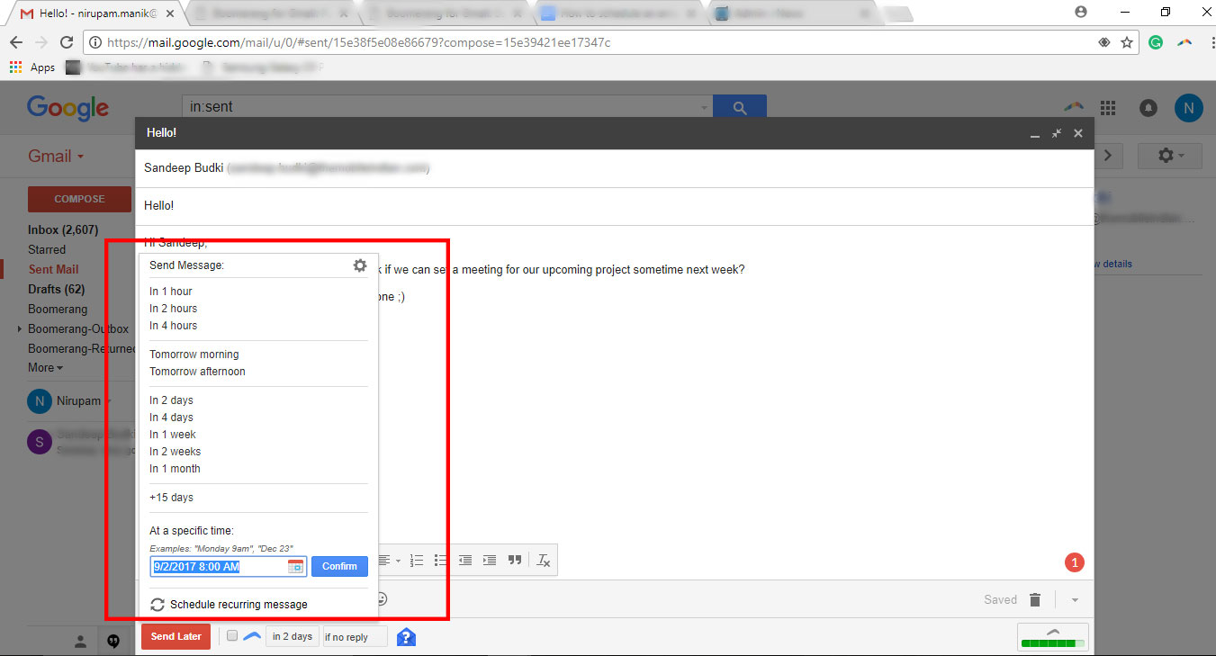1216x656 pixels.
Task: Click Boomerang extension icon in Chrome toolbar
Action: pos(1184,42)
